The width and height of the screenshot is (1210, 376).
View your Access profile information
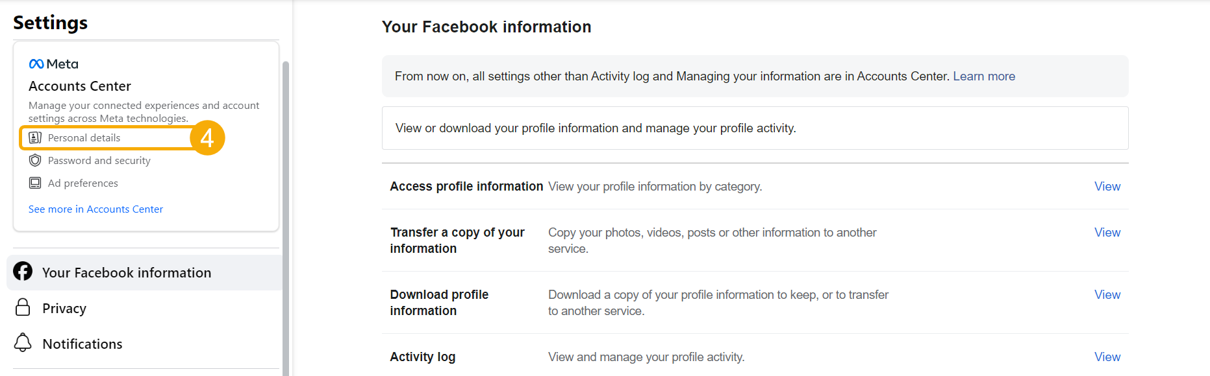1107,186
